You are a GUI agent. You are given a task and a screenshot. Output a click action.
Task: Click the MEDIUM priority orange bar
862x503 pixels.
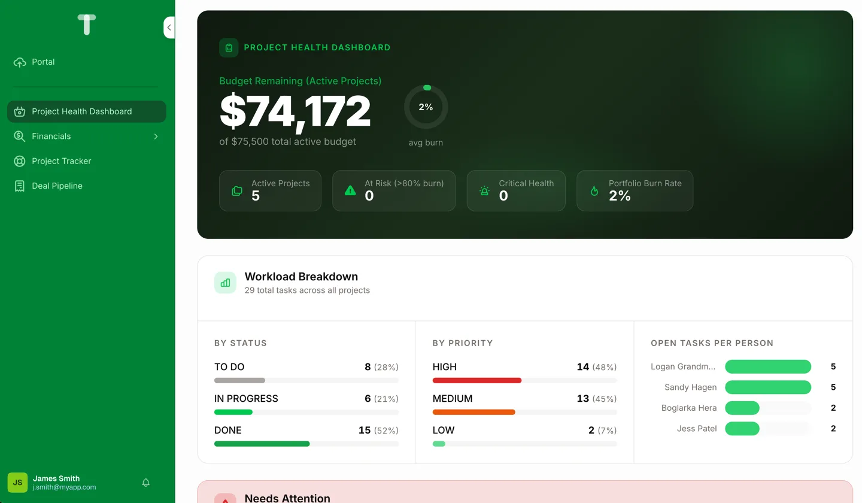(474, 412)
